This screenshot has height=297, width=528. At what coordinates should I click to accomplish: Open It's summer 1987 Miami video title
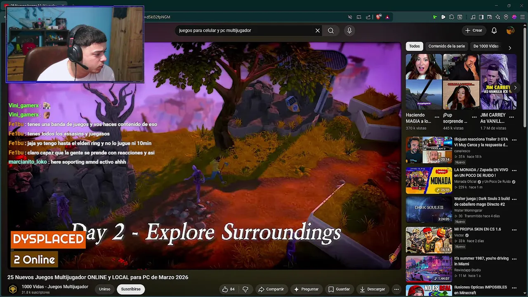click(481, 261)
